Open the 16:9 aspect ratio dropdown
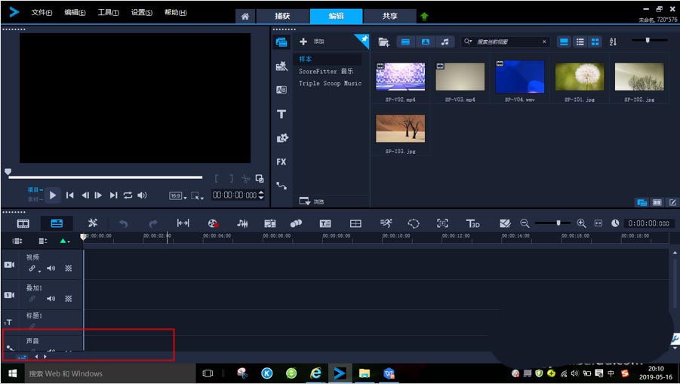Viewport: 680px width, 384px height. 178,196
